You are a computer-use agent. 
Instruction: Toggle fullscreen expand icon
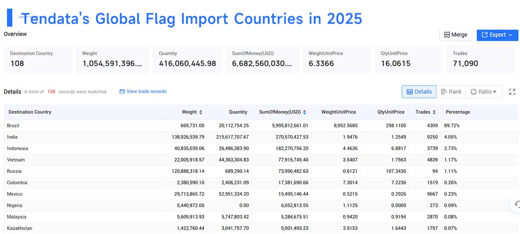tap(512, 92)
